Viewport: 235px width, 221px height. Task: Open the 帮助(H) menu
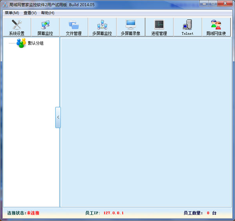[48, 13]
